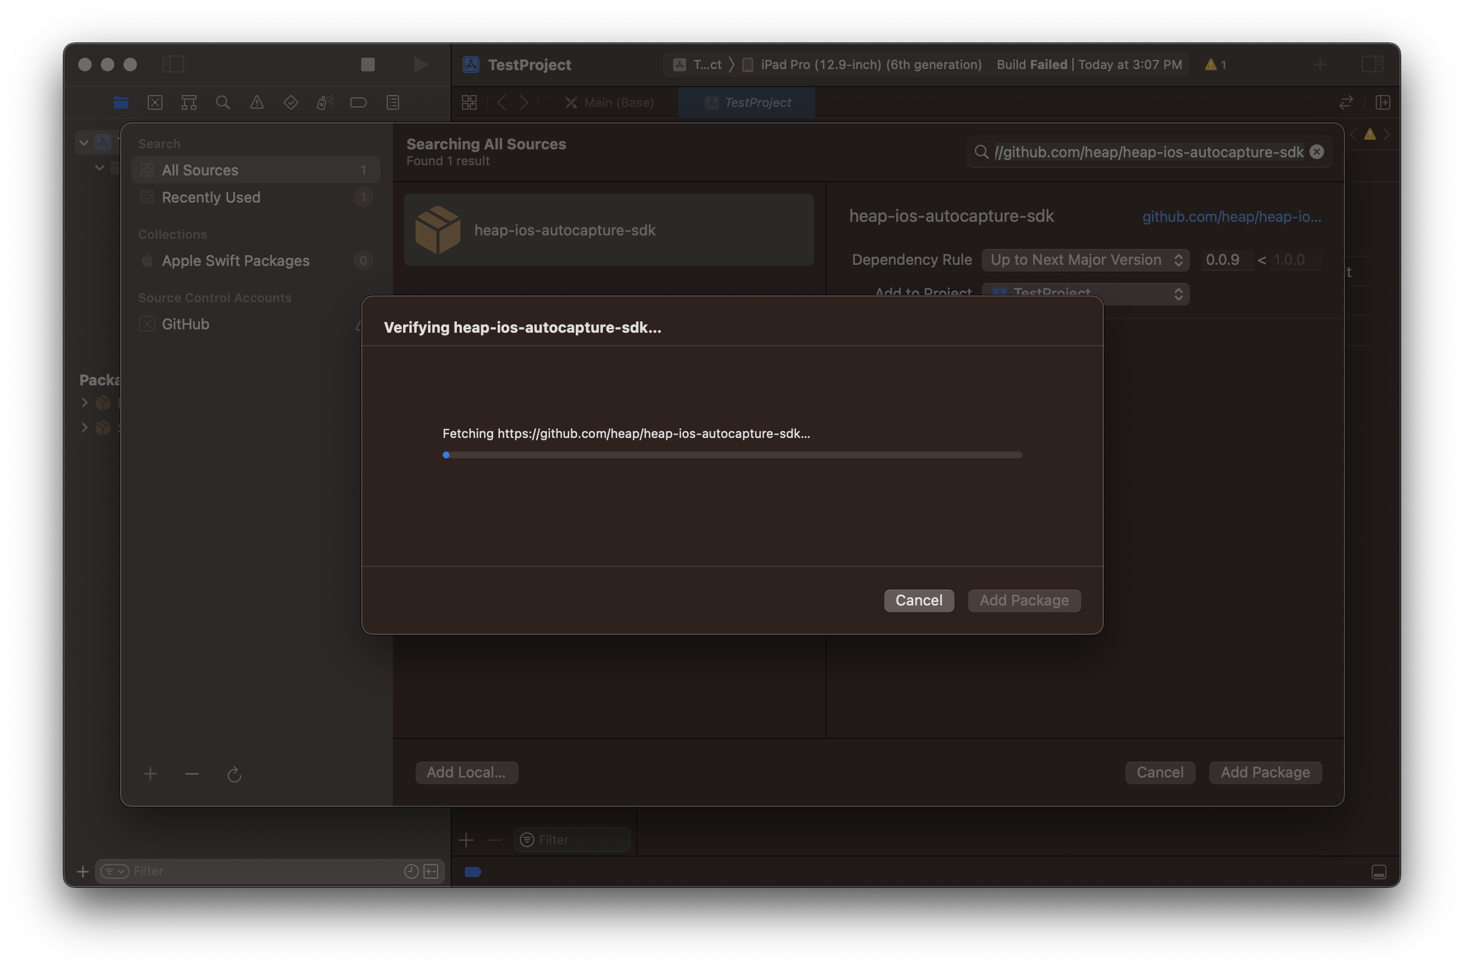Click the Run play button
1464x971 pixels.
(421, 65)
